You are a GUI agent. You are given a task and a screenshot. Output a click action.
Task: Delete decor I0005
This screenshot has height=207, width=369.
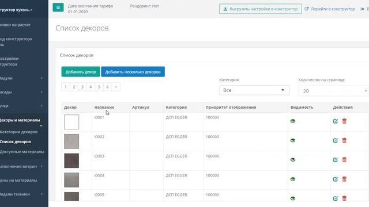pyautogui.click(x=344, y=198)
